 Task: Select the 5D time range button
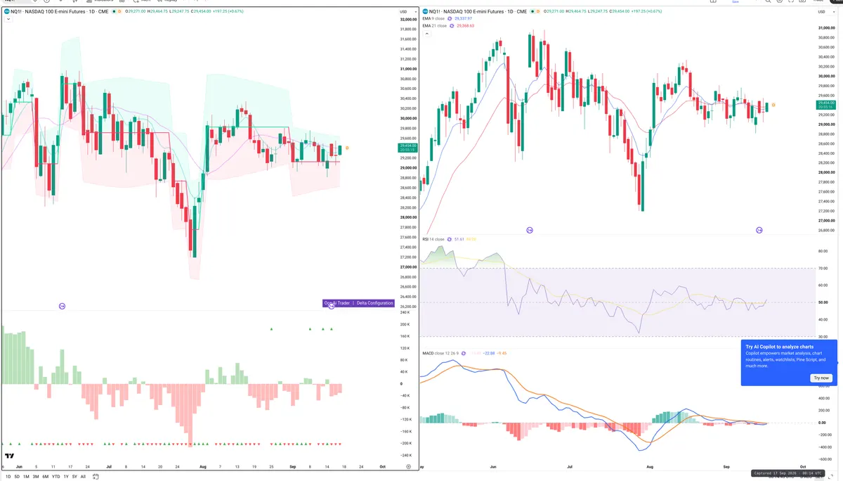17,477
